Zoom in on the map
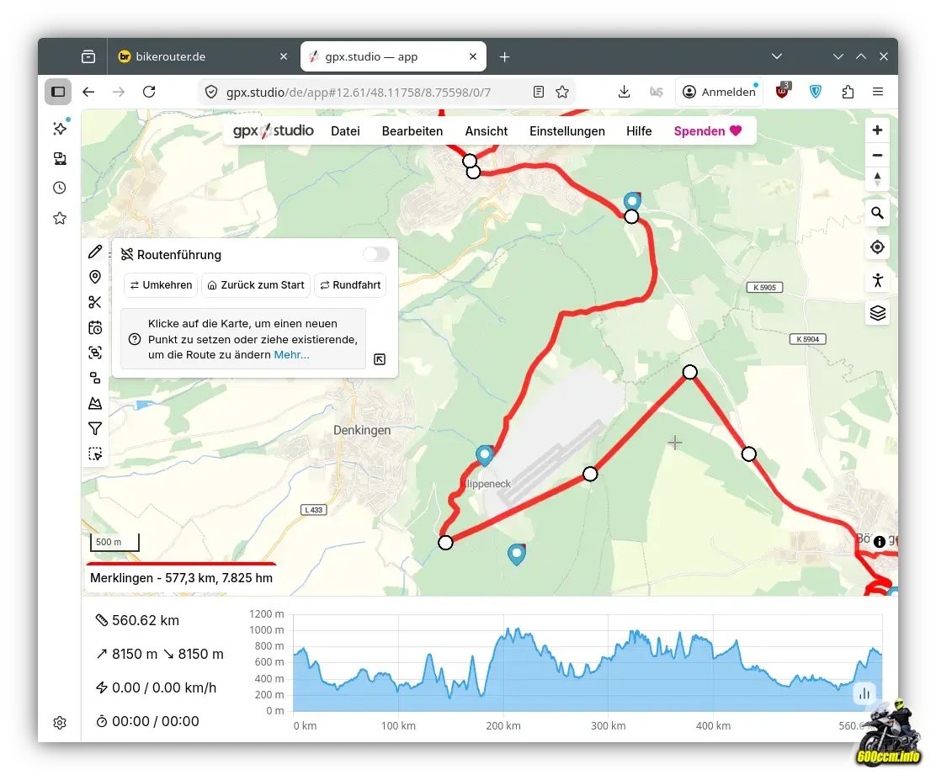 click(877, 130)
